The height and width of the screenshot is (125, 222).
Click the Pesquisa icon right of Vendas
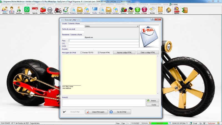coord(102,10)
